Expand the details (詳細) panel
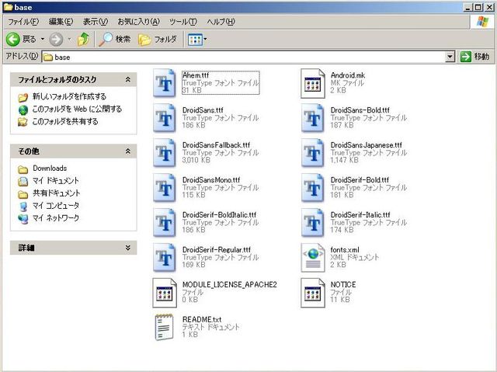497x372 pixels. (128, 247)
